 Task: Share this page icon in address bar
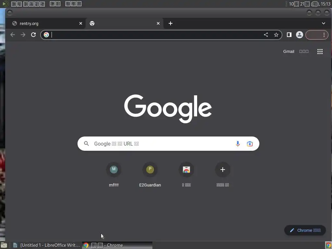266,35
